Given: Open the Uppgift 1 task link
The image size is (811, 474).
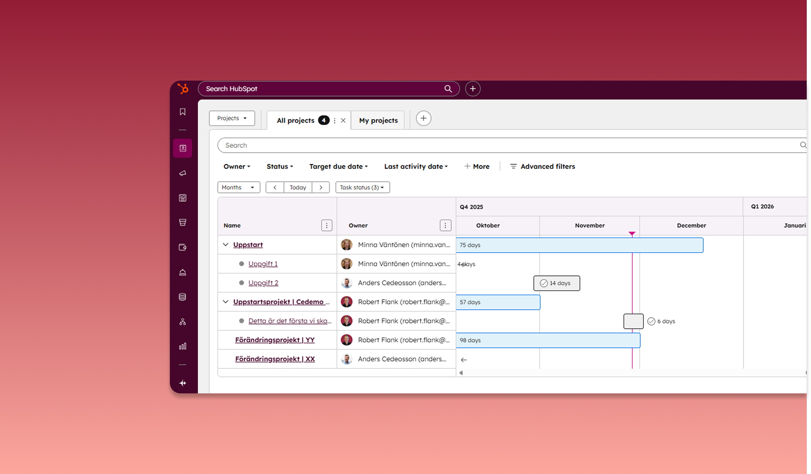Looking at the screenshot, I should click(263, 264).
